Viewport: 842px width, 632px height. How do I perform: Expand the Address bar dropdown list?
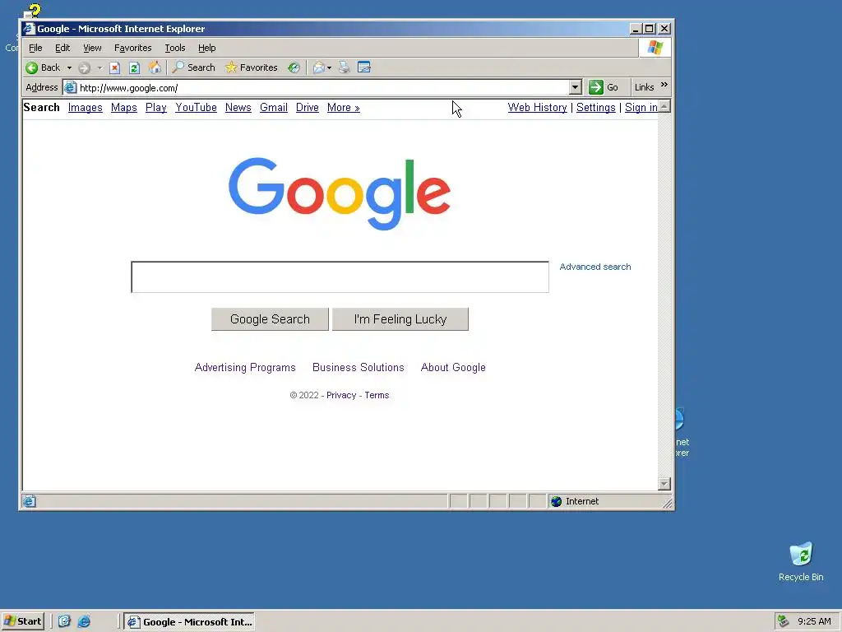tap(575, 87)
